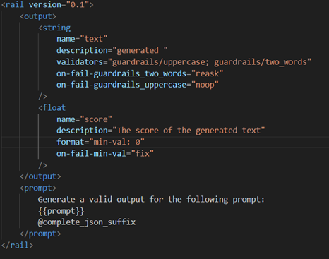Click the {{prompt}} template variable

click(x=61, y=211)
